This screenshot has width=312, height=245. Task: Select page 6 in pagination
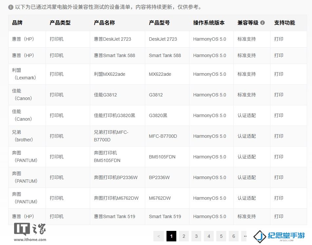tap(234, 236)
